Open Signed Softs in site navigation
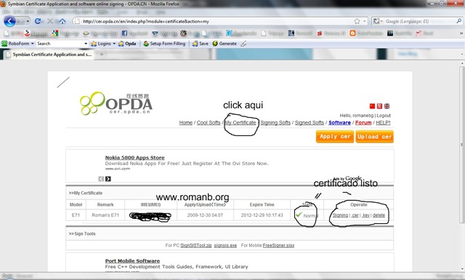The width and height of the screenshot is (465, 280). (x=310, y=123)
